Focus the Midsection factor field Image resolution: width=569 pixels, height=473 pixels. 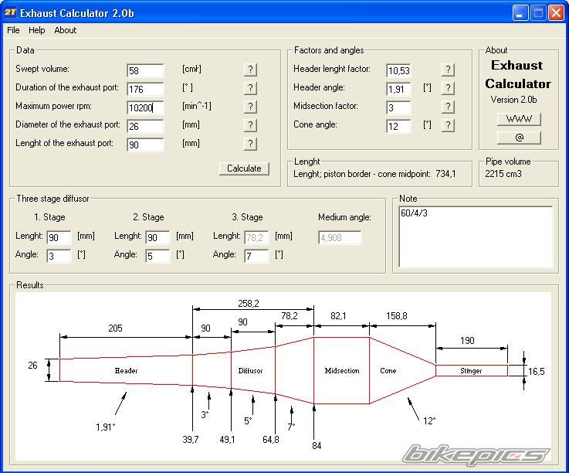coord(398,107)
